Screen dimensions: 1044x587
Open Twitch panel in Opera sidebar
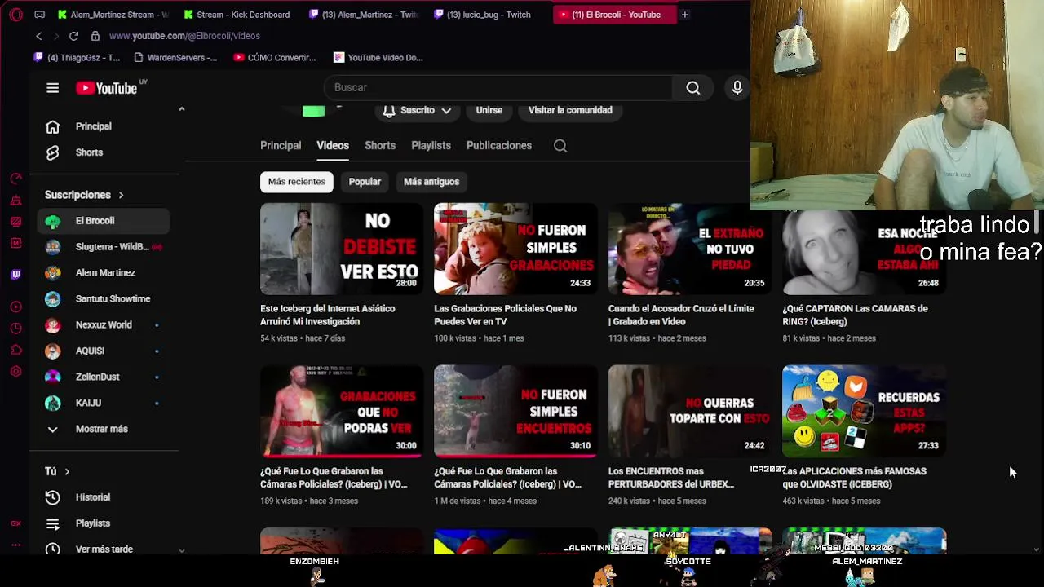pyautogui.click(x=15, y=275)
